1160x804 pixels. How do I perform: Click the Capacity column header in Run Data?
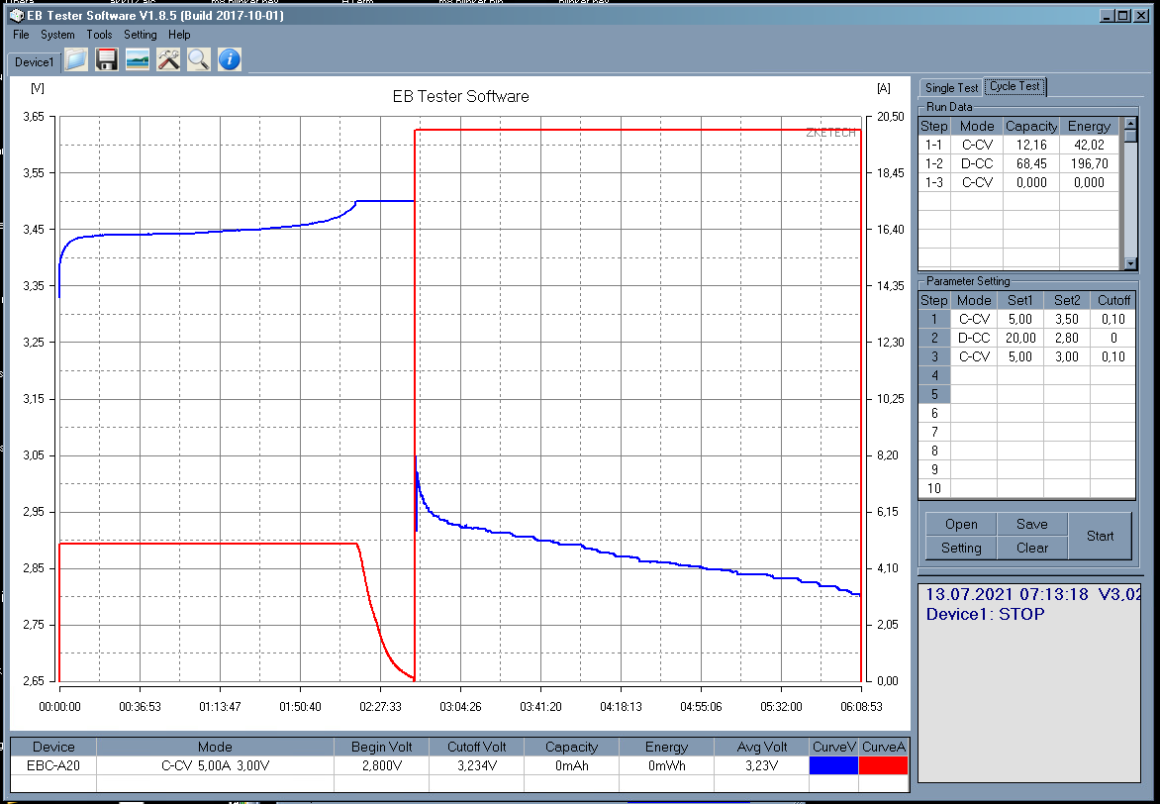coord(1031,126)
